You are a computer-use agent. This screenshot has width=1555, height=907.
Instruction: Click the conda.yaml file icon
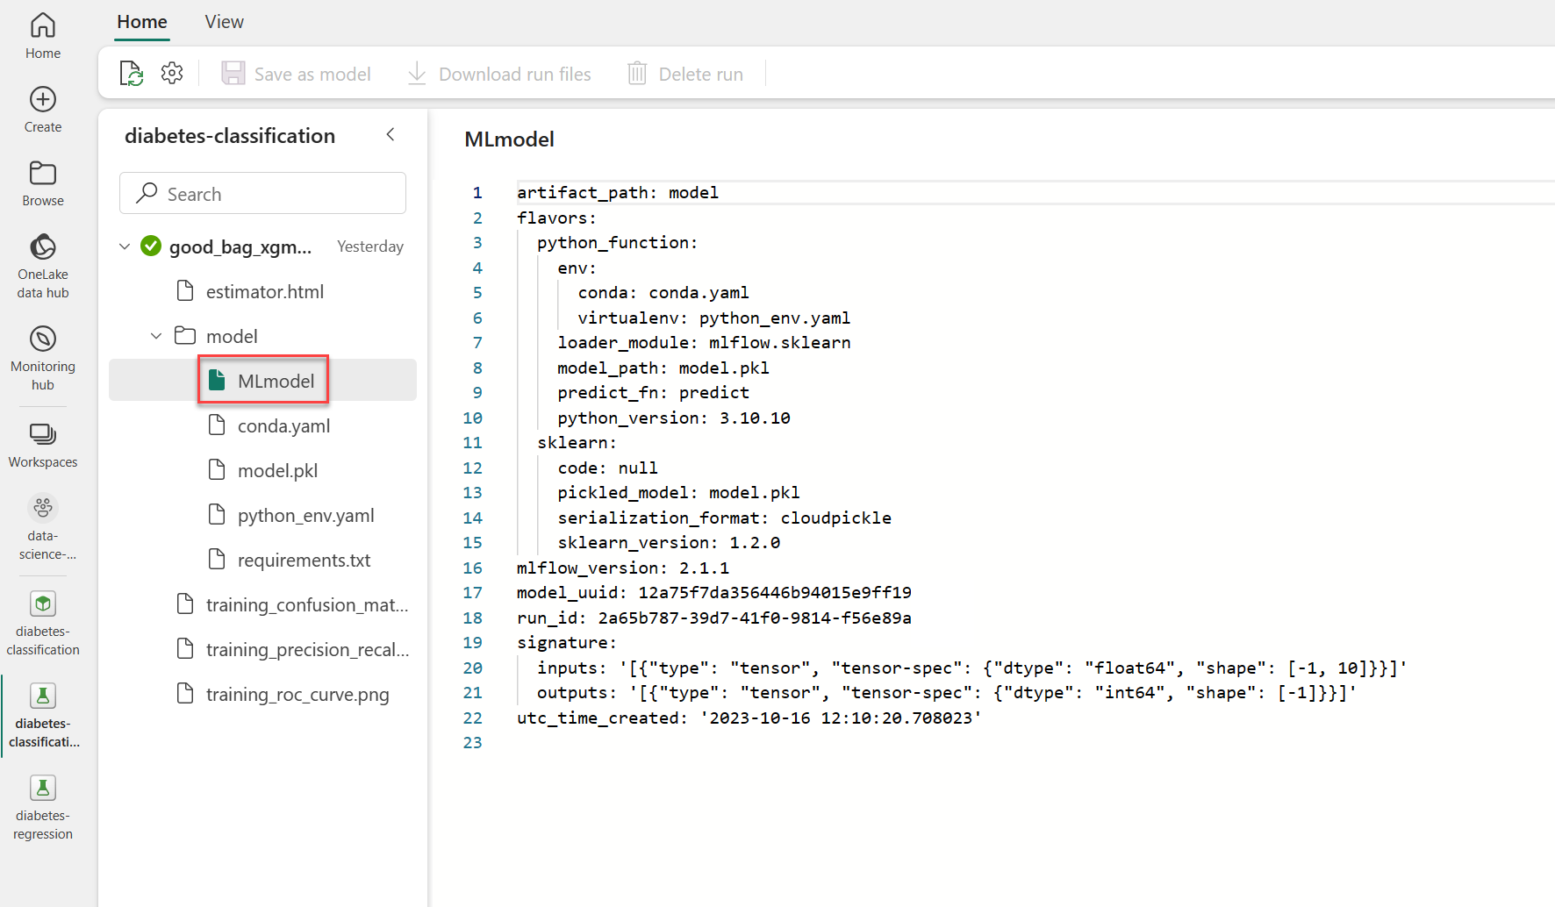point(217,425)
